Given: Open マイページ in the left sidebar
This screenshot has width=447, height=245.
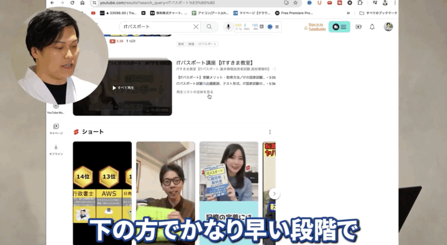Looking at the screenshot, I should click(56, 129).
